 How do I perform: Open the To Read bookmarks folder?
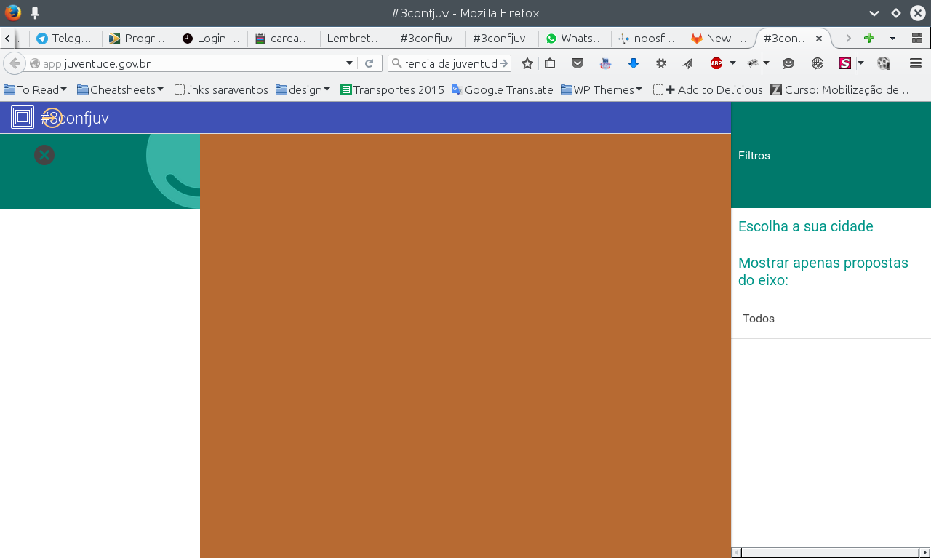[x=35, y=89]
